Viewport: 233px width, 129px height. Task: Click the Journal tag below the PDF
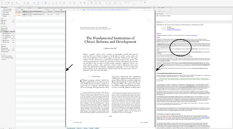click(x=85, y=128)
